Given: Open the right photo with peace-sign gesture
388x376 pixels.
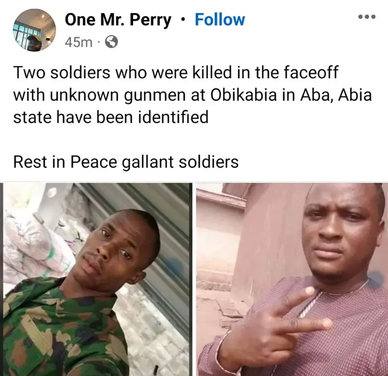Looking at the screenshot, I should click(x=292, y=279).
